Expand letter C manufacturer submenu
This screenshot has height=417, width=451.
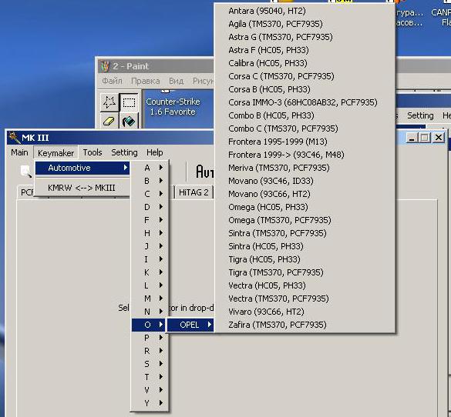(150, 194)
